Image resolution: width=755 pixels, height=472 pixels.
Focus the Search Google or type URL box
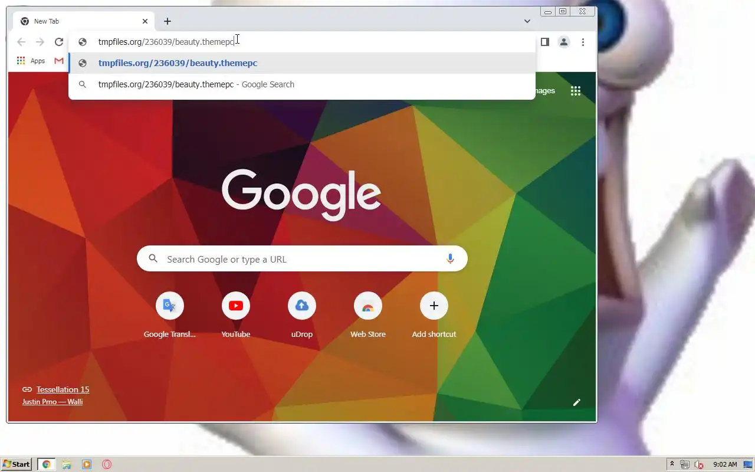(x=302, y=258)
